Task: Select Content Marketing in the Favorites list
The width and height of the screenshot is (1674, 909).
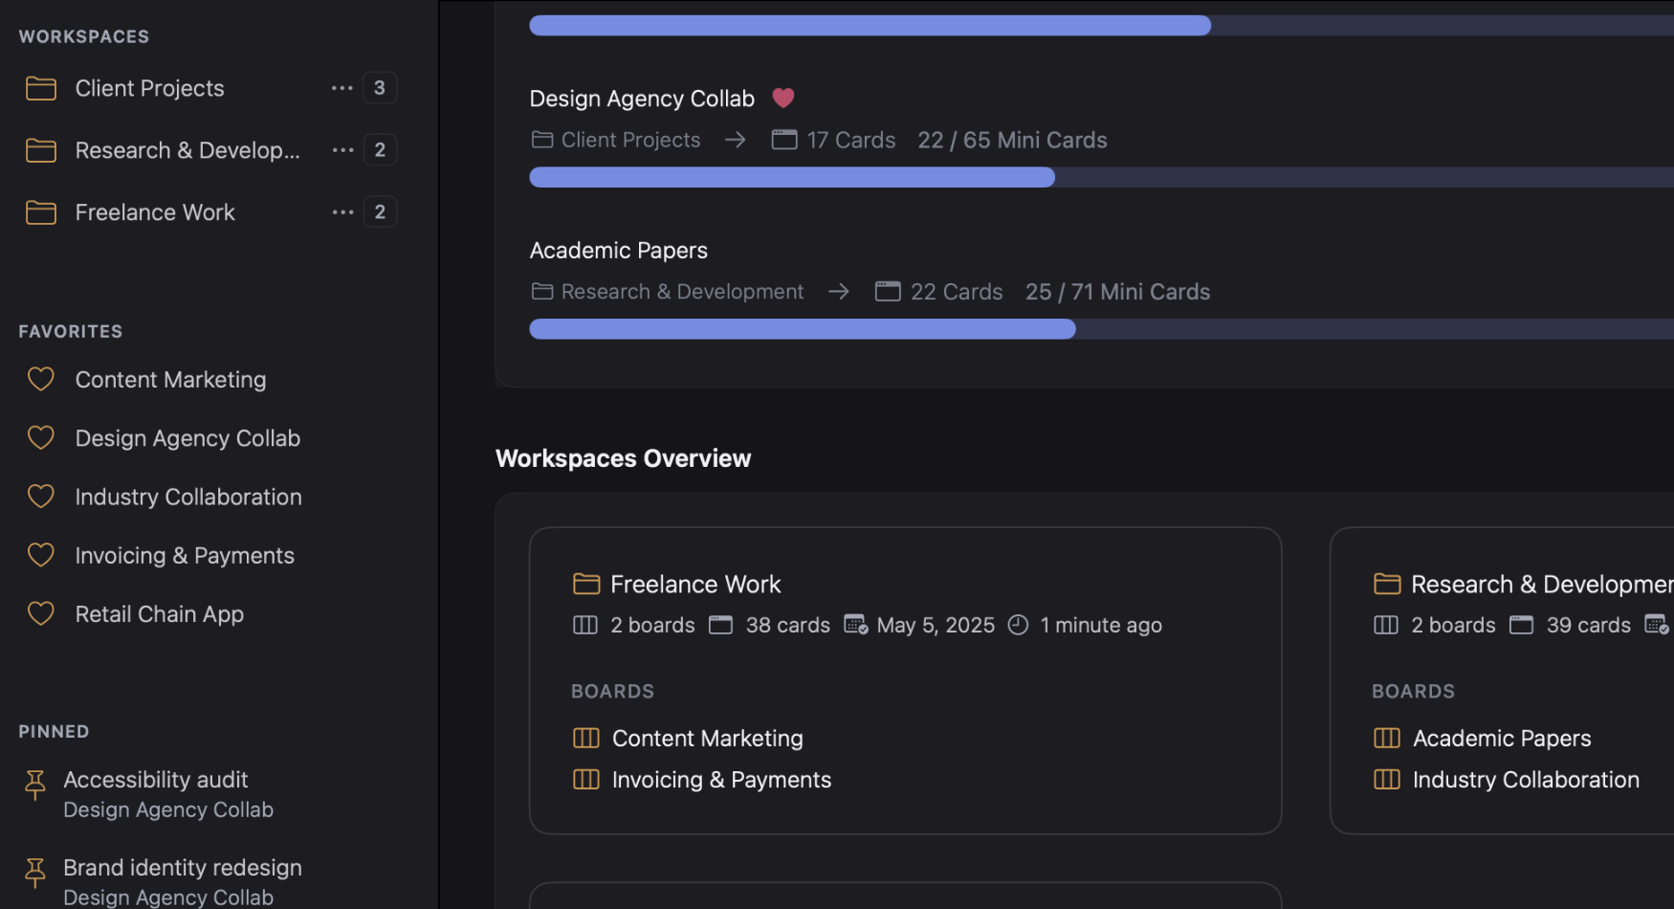Action: [170, 379]
